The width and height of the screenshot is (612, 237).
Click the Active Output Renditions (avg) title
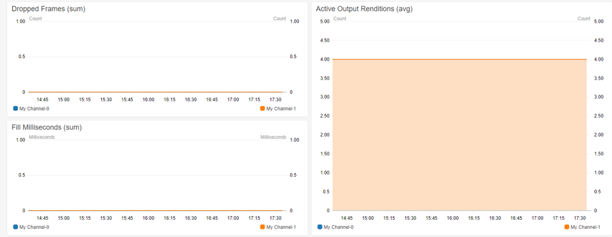point(364,9)
